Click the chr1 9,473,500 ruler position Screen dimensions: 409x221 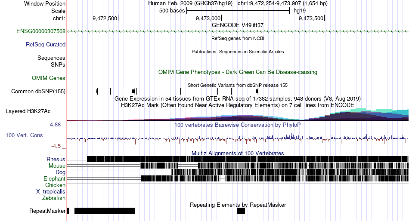click(311, 18)
